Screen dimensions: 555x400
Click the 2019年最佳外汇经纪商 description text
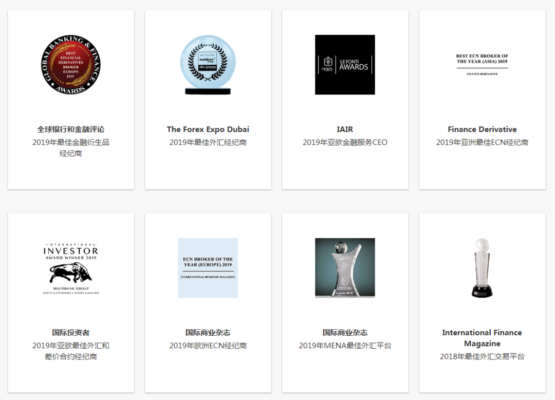click(x=208, y=142)
